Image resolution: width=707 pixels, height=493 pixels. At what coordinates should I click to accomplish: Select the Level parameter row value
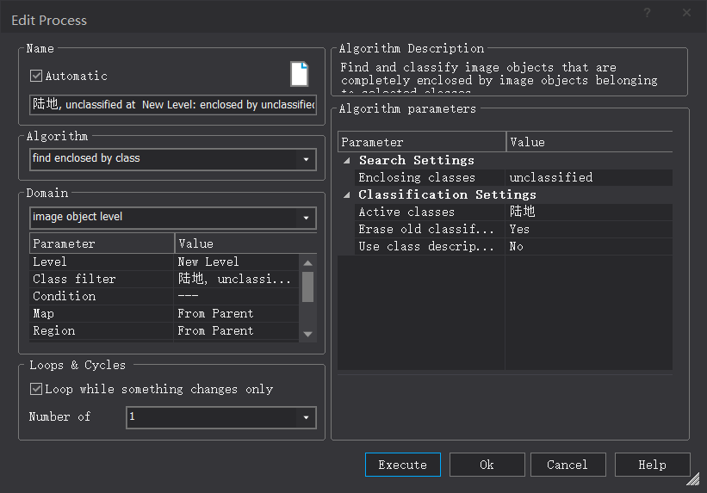point(237,262)
